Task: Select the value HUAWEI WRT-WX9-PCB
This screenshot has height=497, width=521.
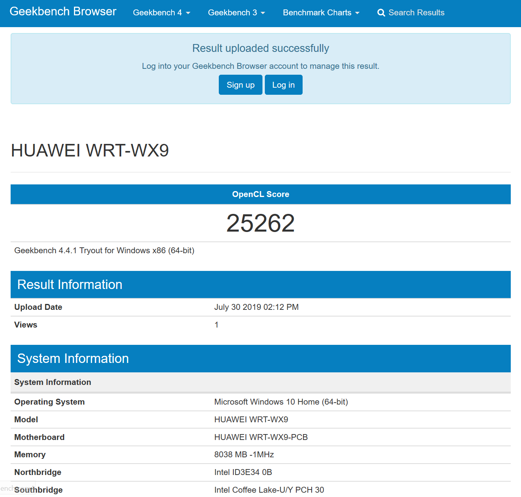Action: pyautogui.click(x=261, y=437)
